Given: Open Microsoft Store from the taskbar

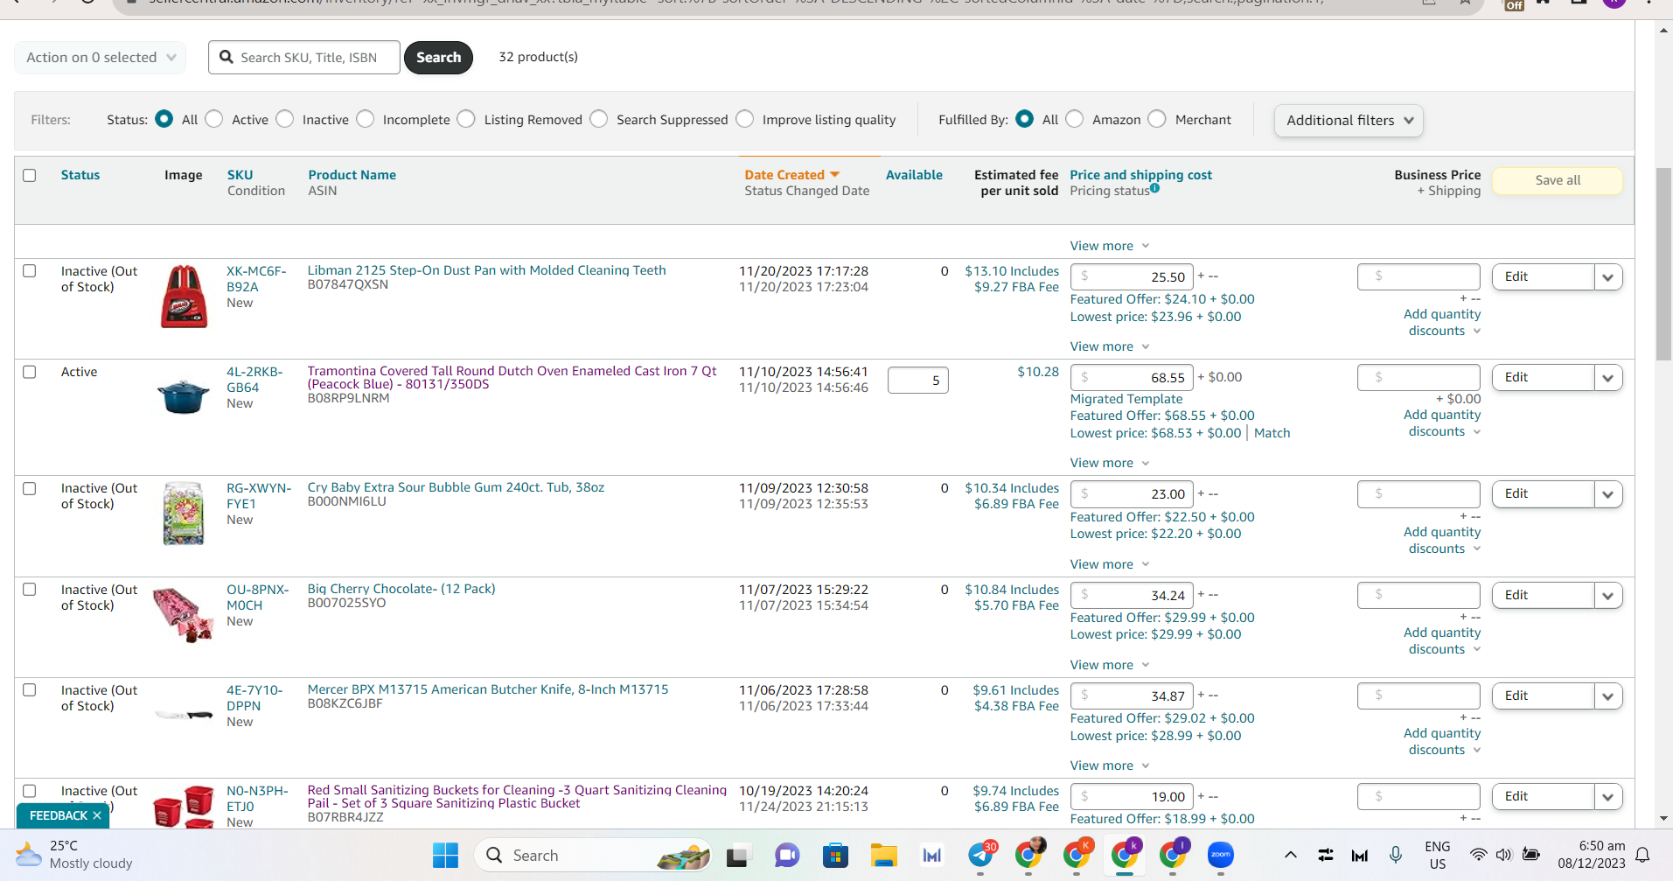Looking at the screenshot, I should point(835,855).
